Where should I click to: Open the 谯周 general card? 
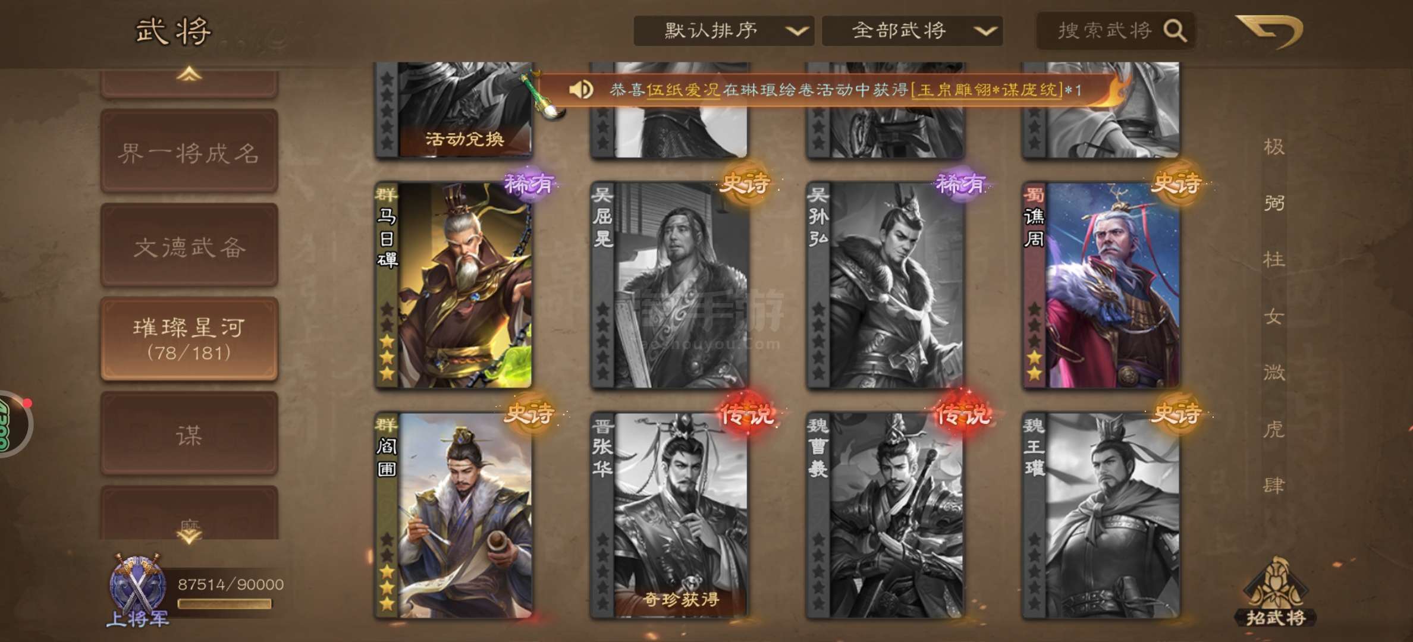(1101, 285)
